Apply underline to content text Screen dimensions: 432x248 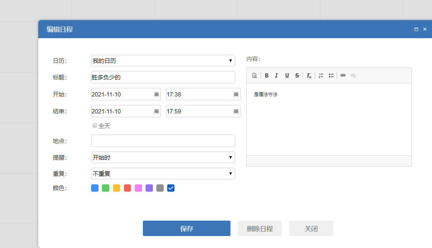(287, 76)
